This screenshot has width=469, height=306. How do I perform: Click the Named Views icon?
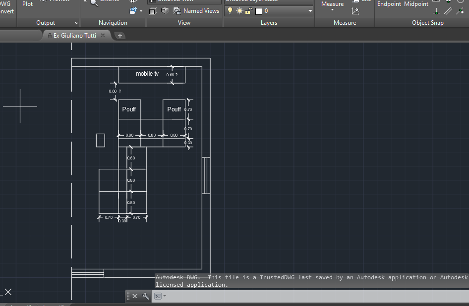tap(177, 11)
